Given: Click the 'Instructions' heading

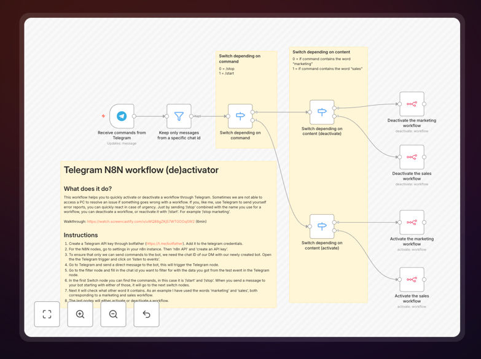Looking at the screenshot, I should [x=80, y=235].
